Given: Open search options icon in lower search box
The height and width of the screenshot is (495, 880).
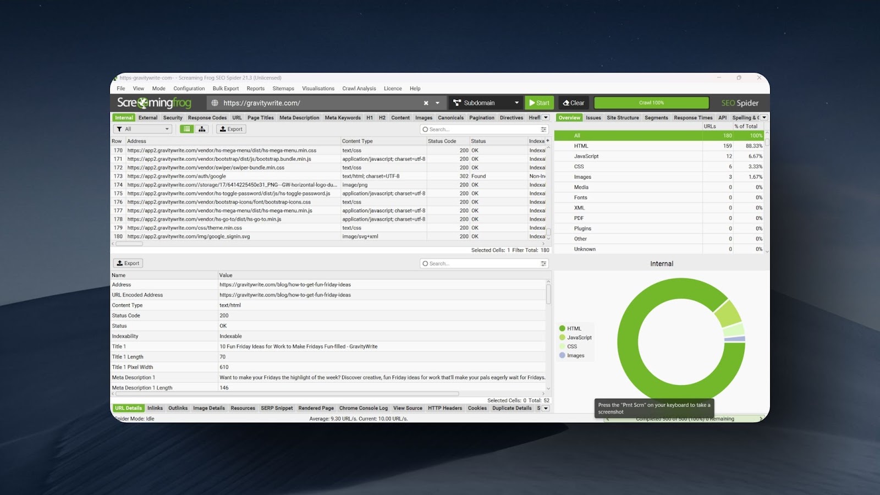Looking at the screenshot, I should pos(543,263).
